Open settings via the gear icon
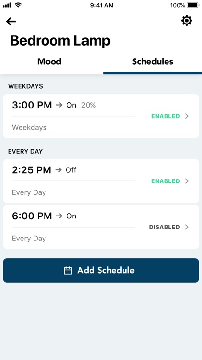This screenshot has width=202, height=360. click(187, 21)
